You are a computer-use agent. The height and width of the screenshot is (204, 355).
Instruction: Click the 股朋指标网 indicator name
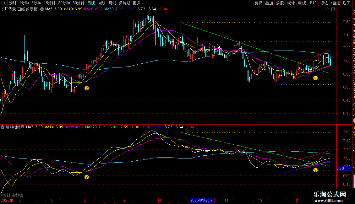click(x=15, y=127)
